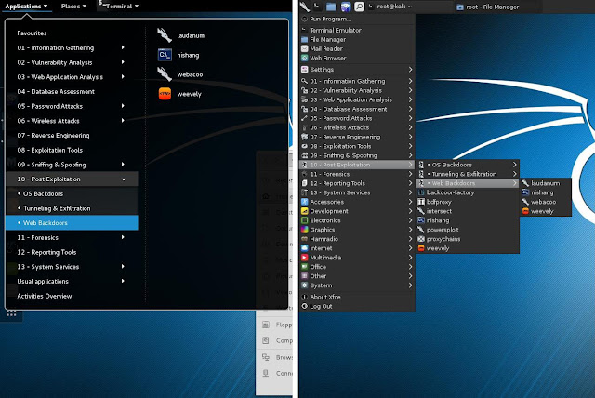Screen dimensions: 595x398
Task: Click Activities Overview in GNOME menu
Action: [72, 296]
